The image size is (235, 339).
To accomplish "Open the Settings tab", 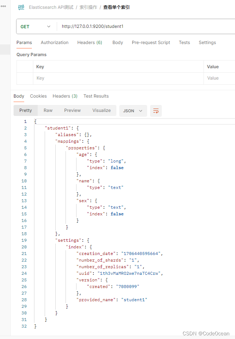I will coord(207,43).
